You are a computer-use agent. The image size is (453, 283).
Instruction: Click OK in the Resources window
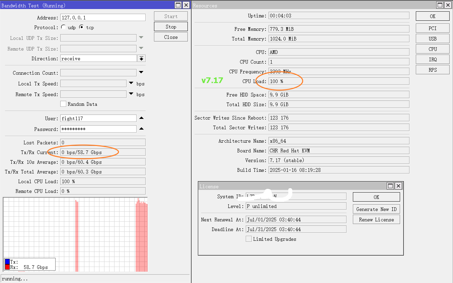[432, 16]
